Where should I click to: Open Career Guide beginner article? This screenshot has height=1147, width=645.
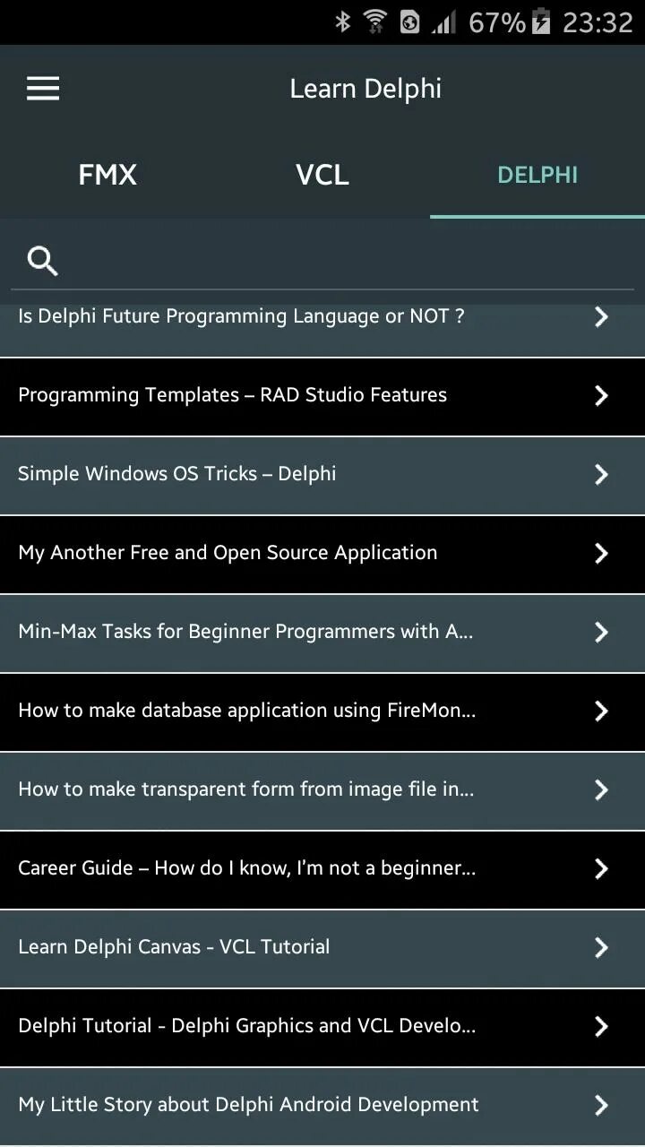click(322, 869)
